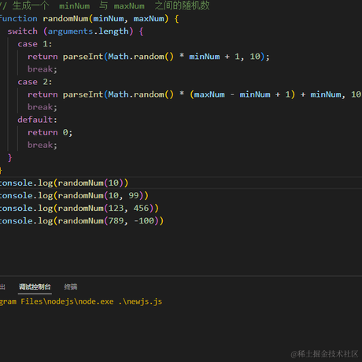Screen dimensions: 362x362
Task: Click the 'case 1:' line
Action: click(x=35, y=44)
